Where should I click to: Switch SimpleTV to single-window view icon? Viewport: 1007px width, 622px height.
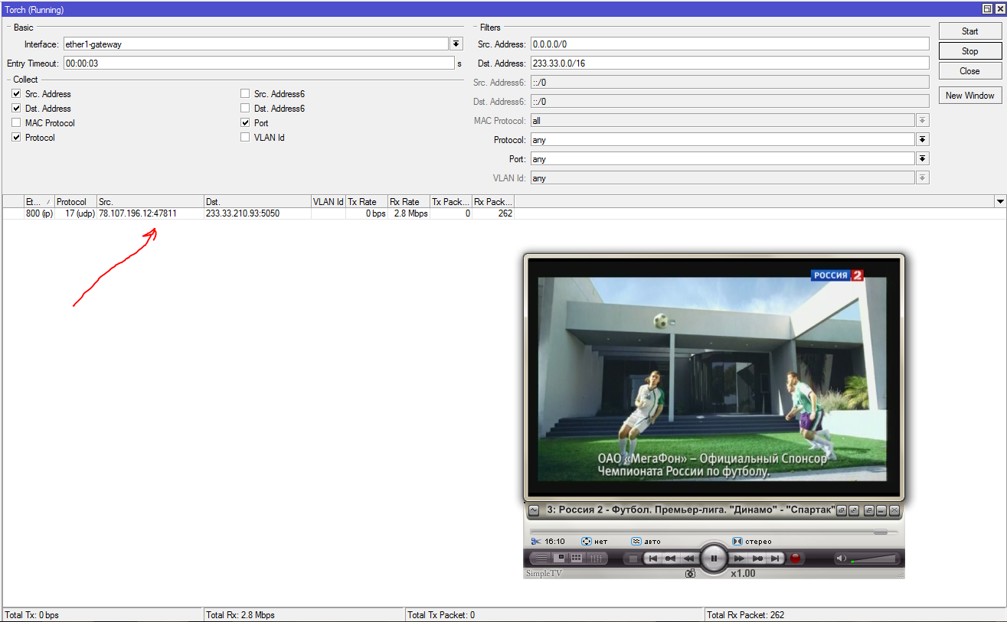(561, 558)
